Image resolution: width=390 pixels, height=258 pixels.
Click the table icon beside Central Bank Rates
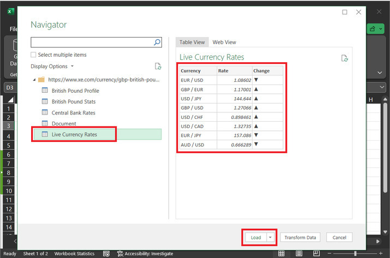[45, 112]
